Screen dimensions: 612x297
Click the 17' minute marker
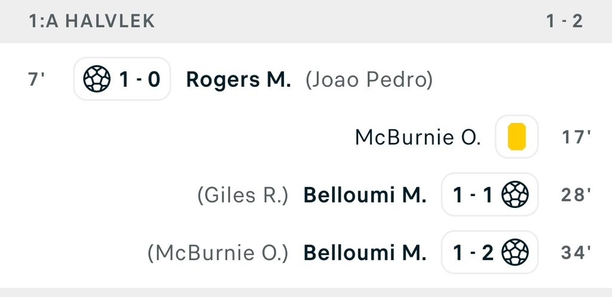(x=576, y=137)
